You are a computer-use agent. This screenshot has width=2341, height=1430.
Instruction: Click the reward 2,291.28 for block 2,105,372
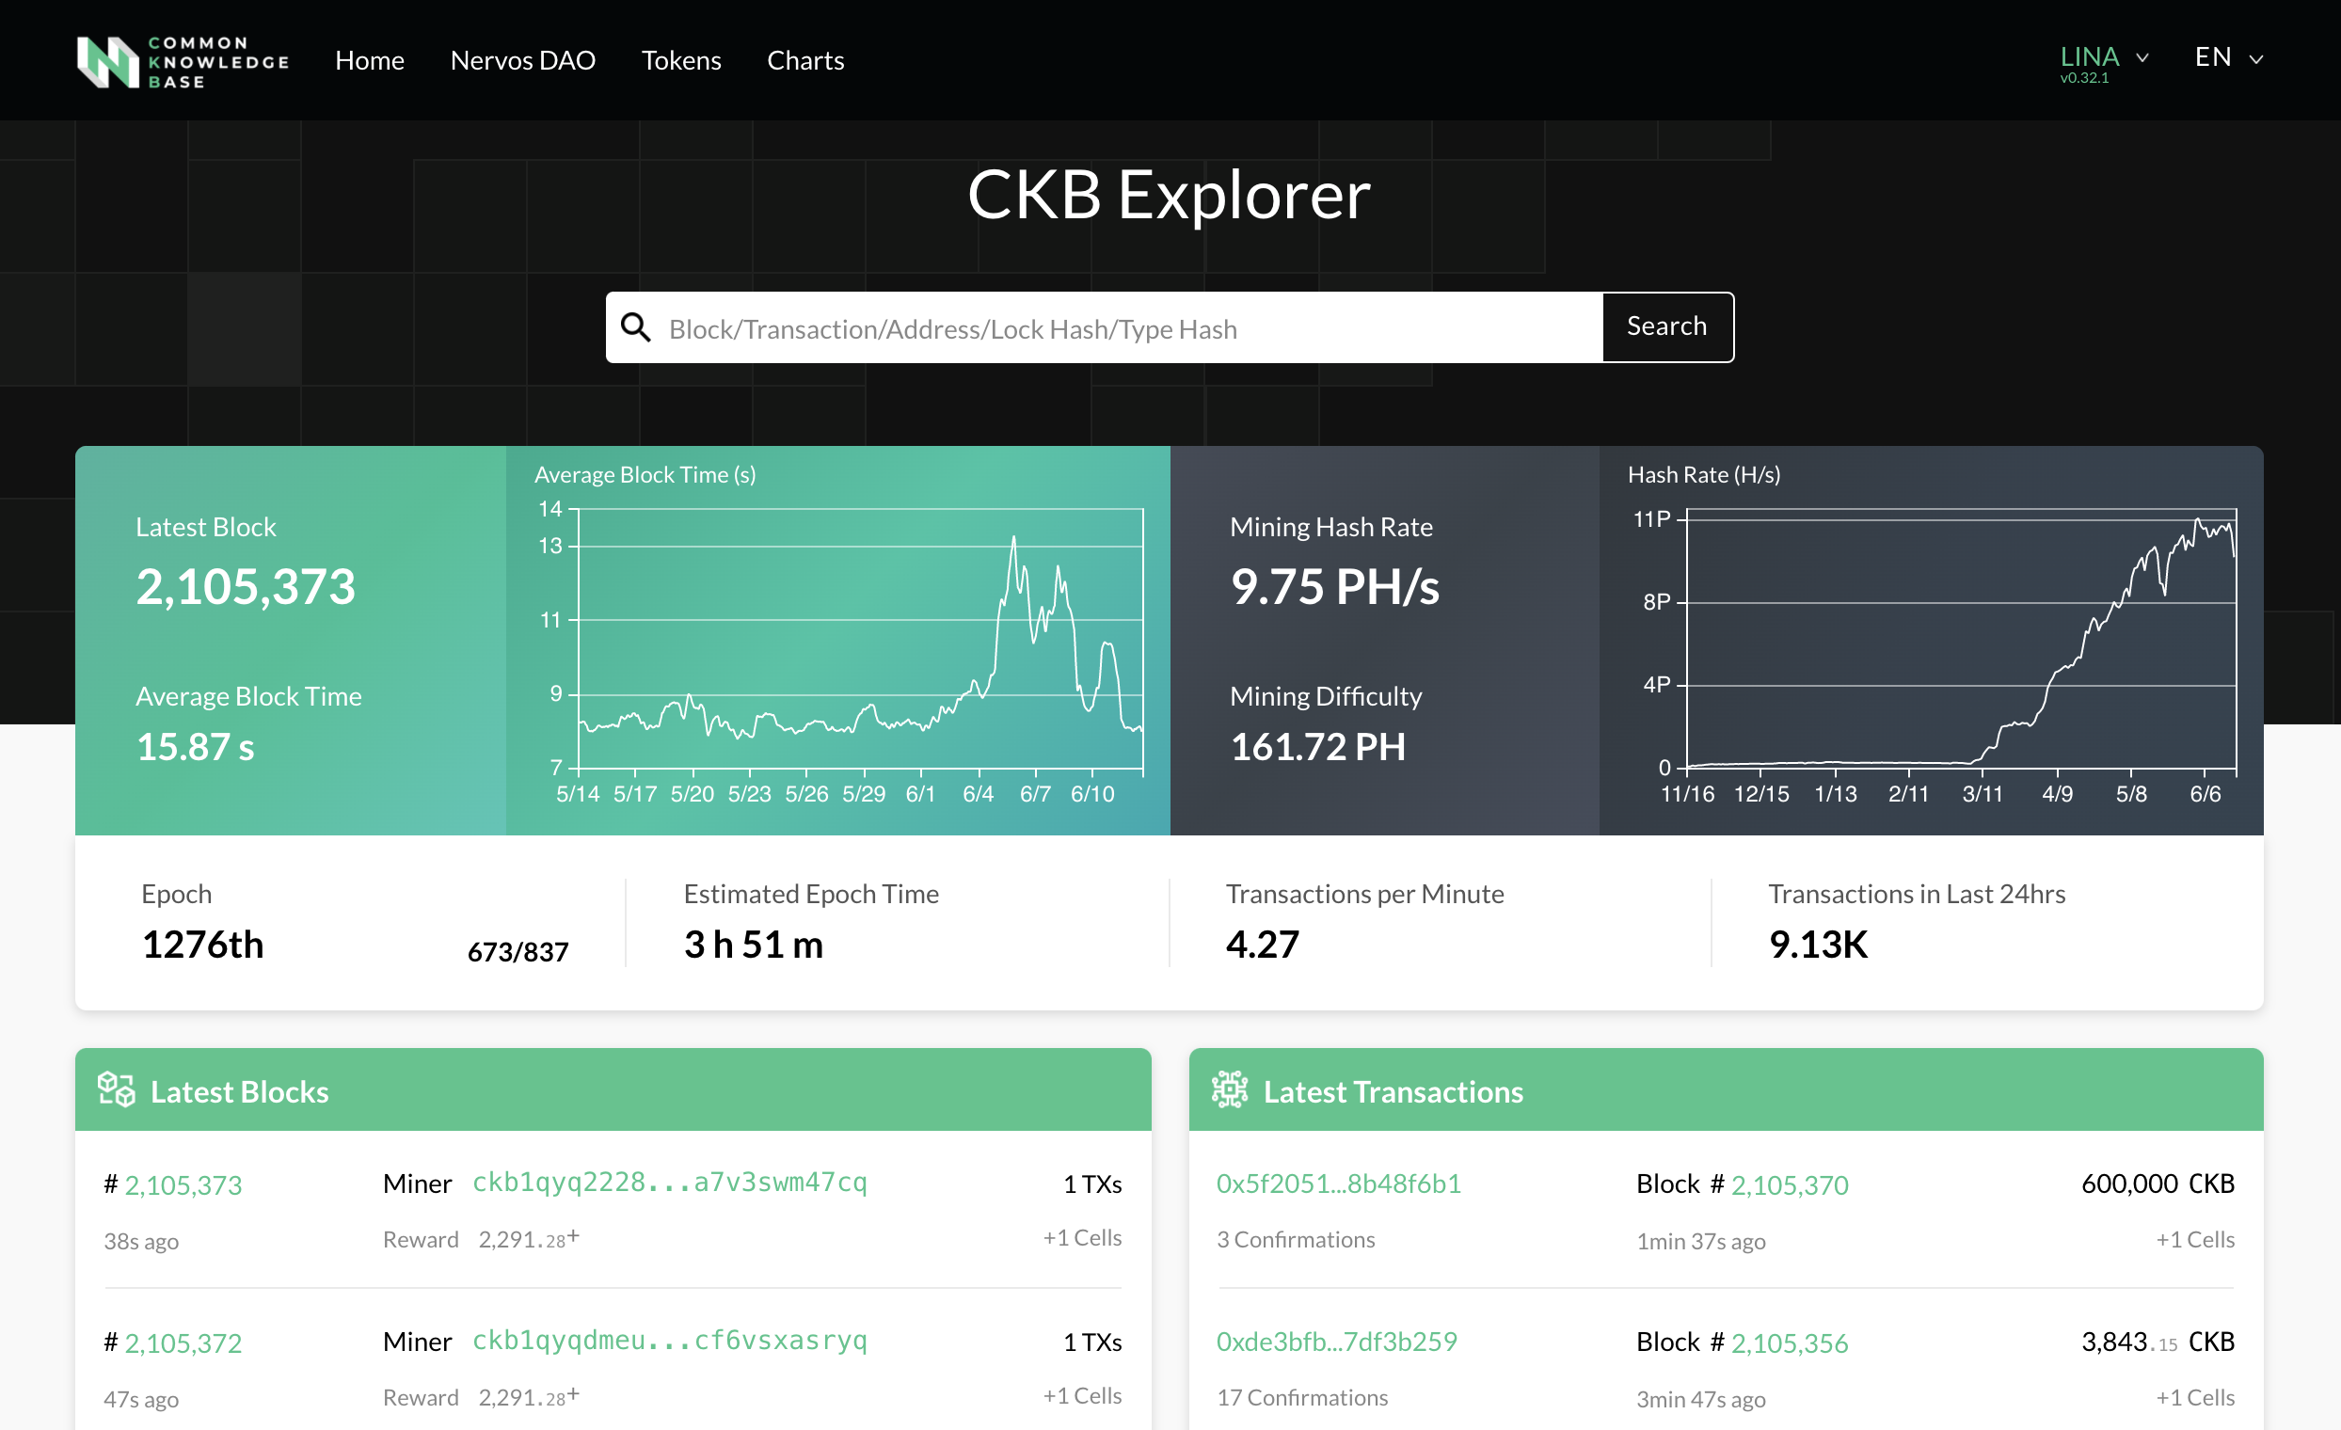click(x=529, y=1397)
